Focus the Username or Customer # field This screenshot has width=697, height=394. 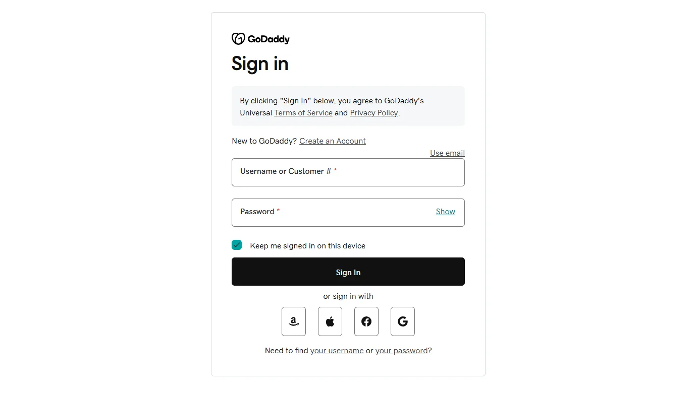pos(348,172)
